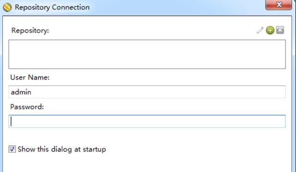Delete the selected repository using X icon
This screenshot has width=296, height=172.
coord(280,30)
